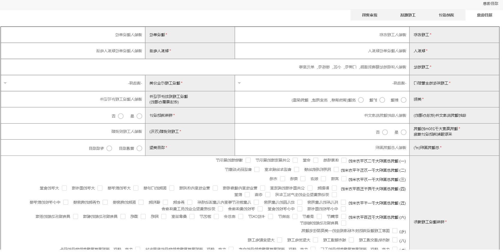Enable the 公共图书馆的阅览室 checkbox
The height and width of the screenshot is (252, 503).
310,188
